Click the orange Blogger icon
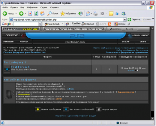Screen dimensions: 156x126 110,24
